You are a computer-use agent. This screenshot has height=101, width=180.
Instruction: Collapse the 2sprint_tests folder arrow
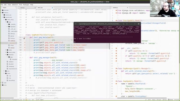3,17
